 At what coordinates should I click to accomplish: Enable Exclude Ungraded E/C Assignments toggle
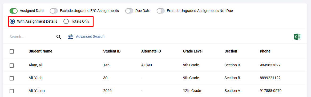54,11
